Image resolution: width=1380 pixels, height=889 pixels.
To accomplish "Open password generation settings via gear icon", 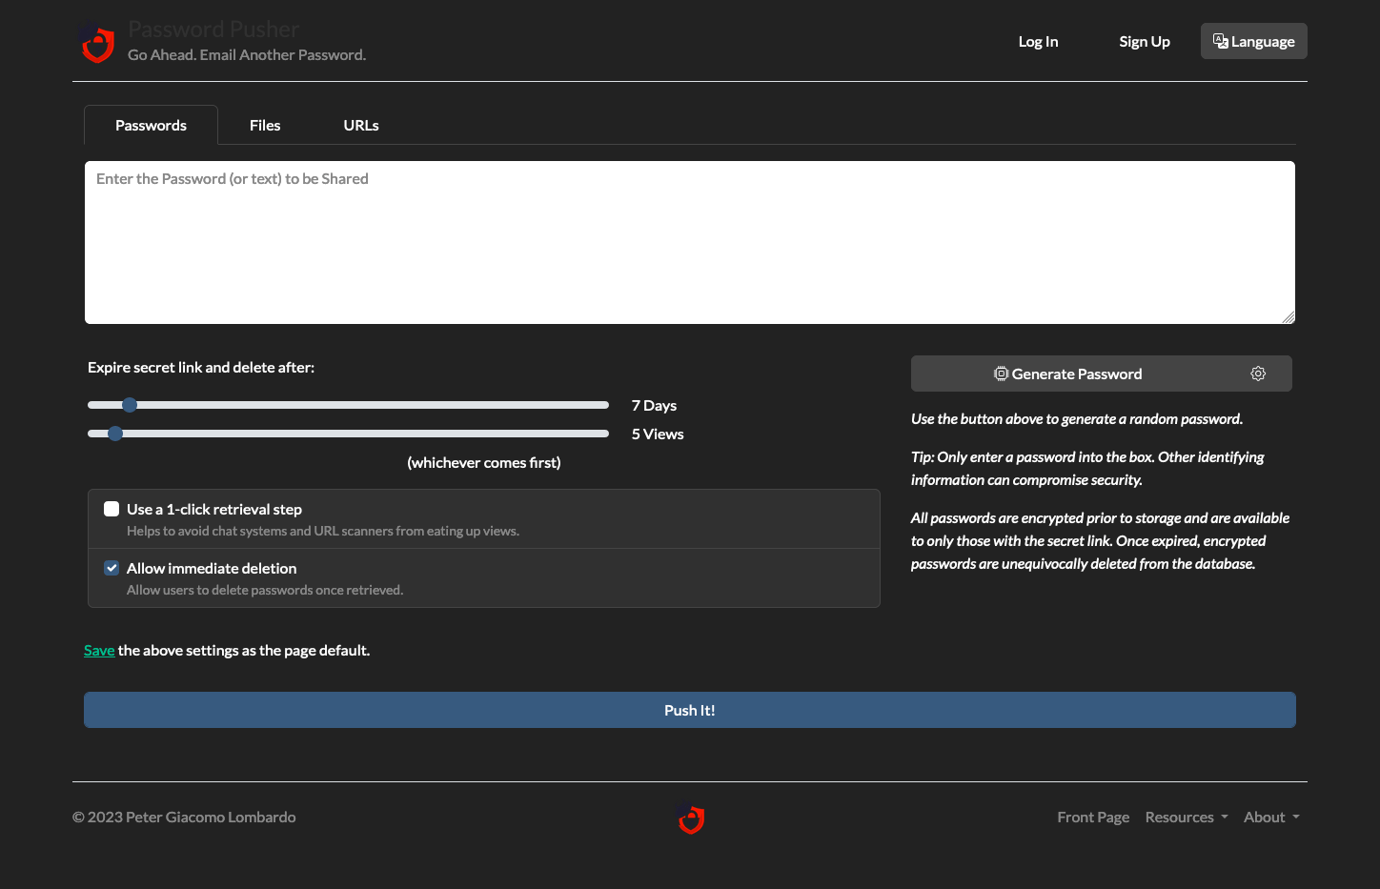I will 1258,374.
